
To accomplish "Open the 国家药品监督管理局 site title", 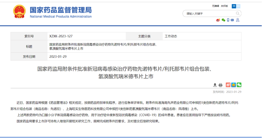I will click(x=61, y=10).
